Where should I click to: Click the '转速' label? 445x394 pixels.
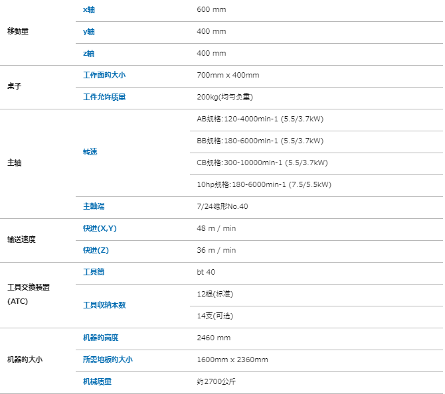point(90,152)
